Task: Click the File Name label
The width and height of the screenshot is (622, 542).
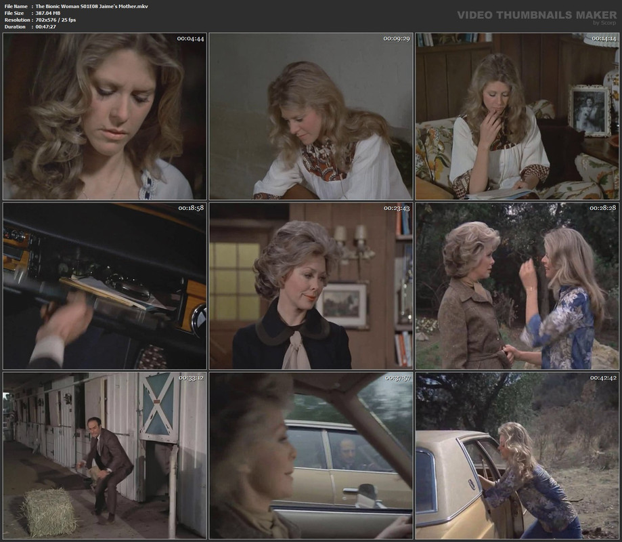Action: point(16,6)
